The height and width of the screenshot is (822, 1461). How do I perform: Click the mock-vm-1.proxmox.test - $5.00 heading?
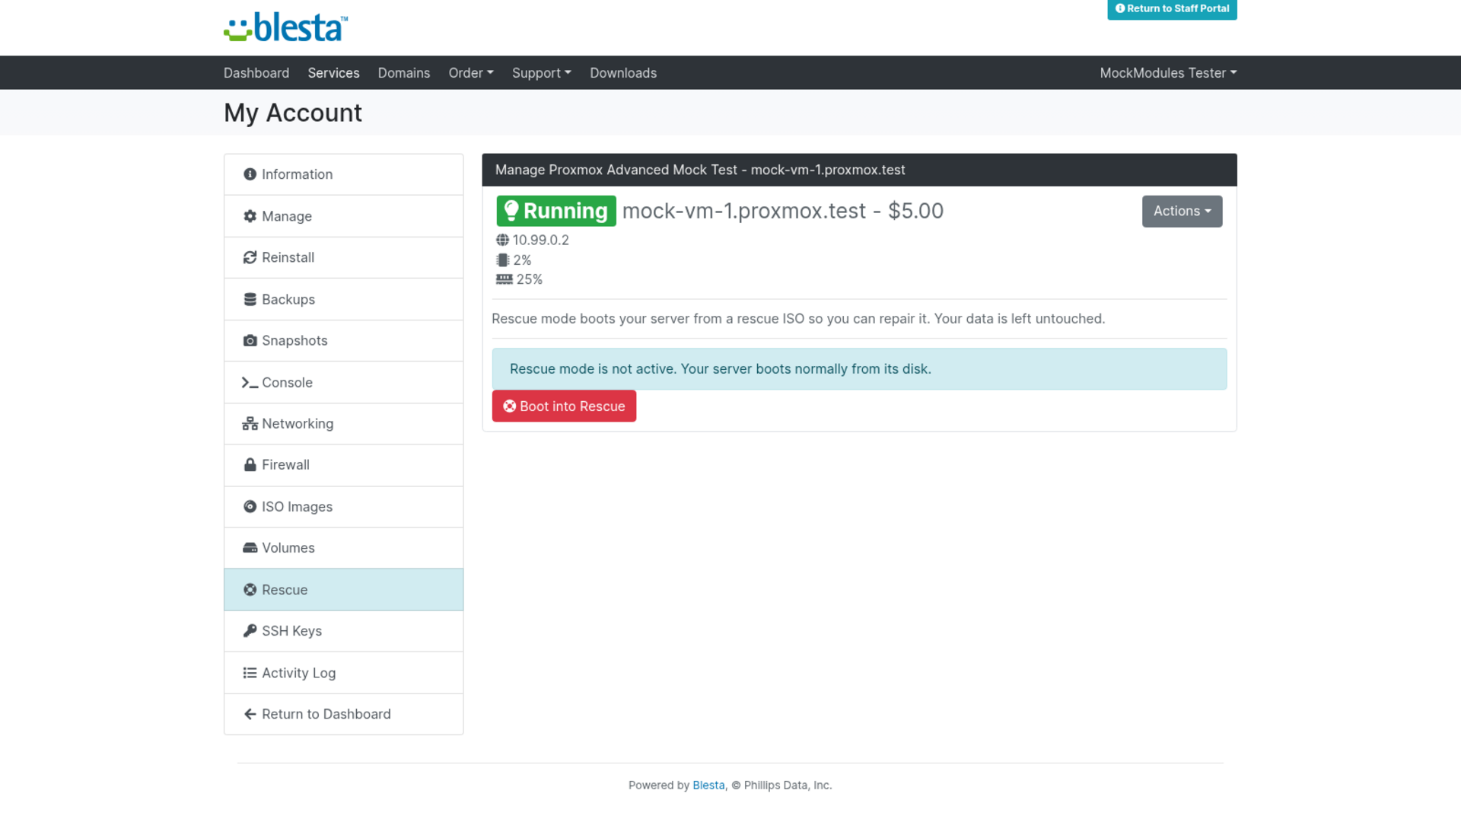tap(783, 211)
